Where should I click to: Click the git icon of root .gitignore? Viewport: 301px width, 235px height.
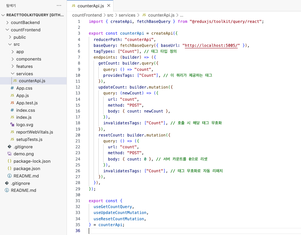coord(7,183)
